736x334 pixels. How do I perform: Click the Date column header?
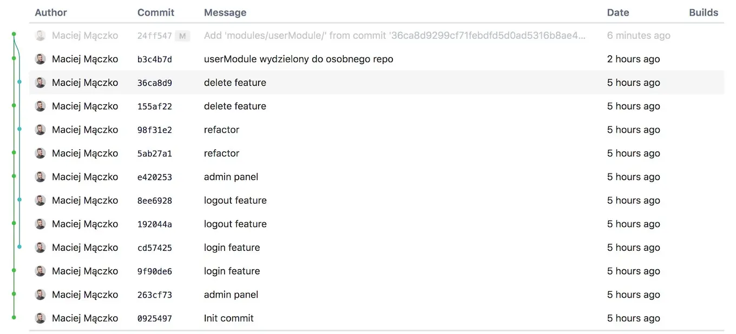617,12
